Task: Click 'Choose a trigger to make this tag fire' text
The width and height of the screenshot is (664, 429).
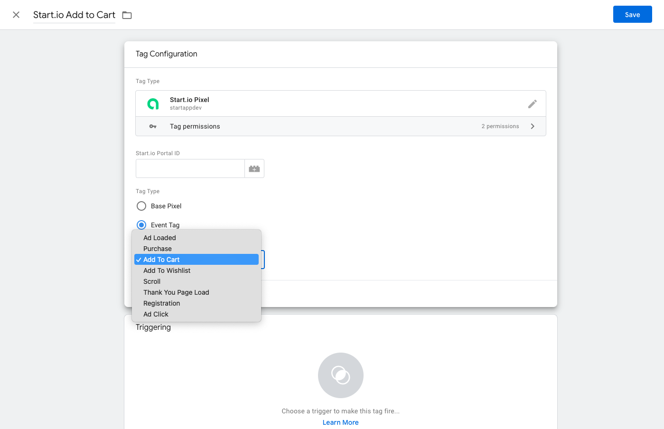Action: [341, 411]
